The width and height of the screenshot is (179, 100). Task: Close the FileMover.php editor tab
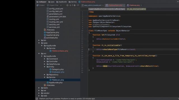pos(141,5)
